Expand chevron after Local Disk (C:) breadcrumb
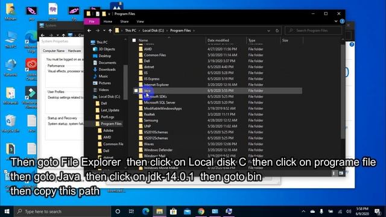 click(167, 31)
